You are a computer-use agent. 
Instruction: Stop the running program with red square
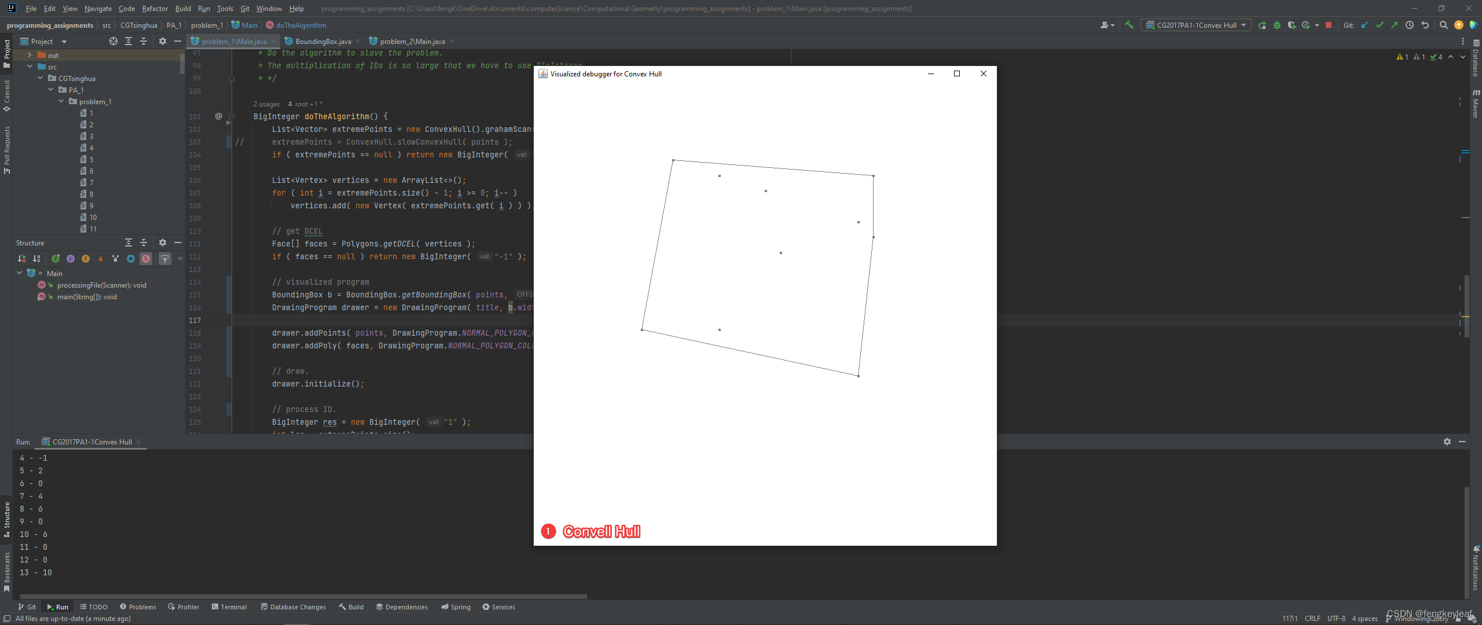point(1329,25)
